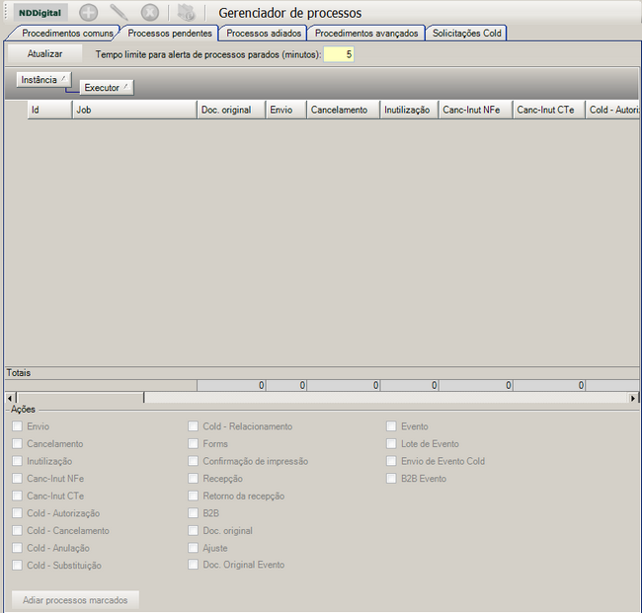Screen dimensions: 642x613
Task: Open the Solicitações Cold tab
Action: (x=467, y=34)
